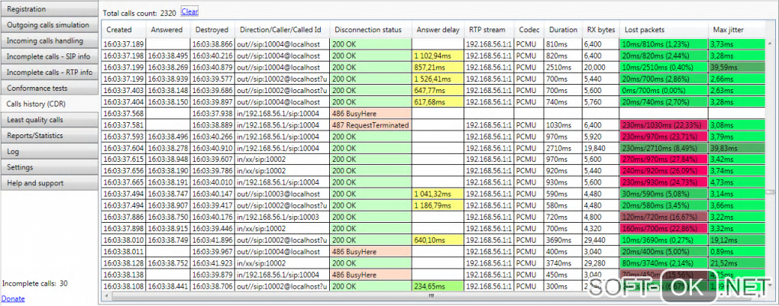The height and width of the screenshot is (306, 779).
Task: Sort by the Max jitter column header
Action: click(x=737, y=30)
